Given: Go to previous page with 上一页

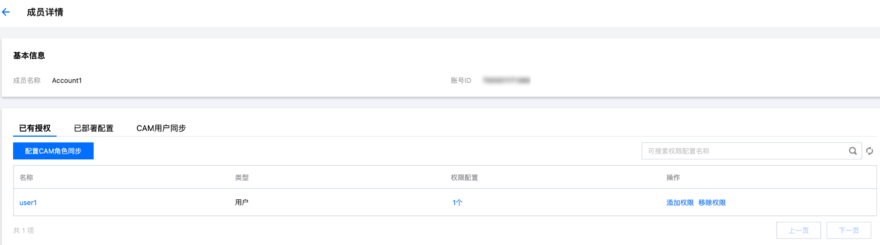Looking at the screenshot, I should click(x=798, y=230).
